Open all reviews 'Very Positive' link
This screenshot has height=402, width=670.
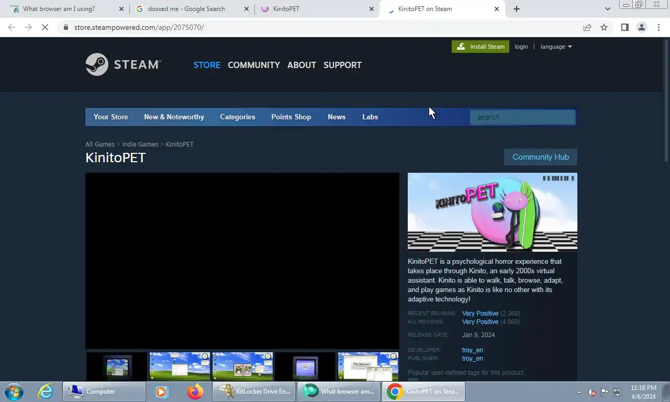[480, 322]
